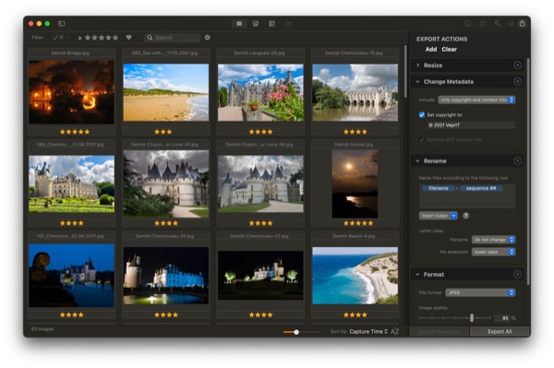Click the compare view icon in the toolbar
Image resolution: width=554 pixels, height=368 pixels.
pos(288,24)
